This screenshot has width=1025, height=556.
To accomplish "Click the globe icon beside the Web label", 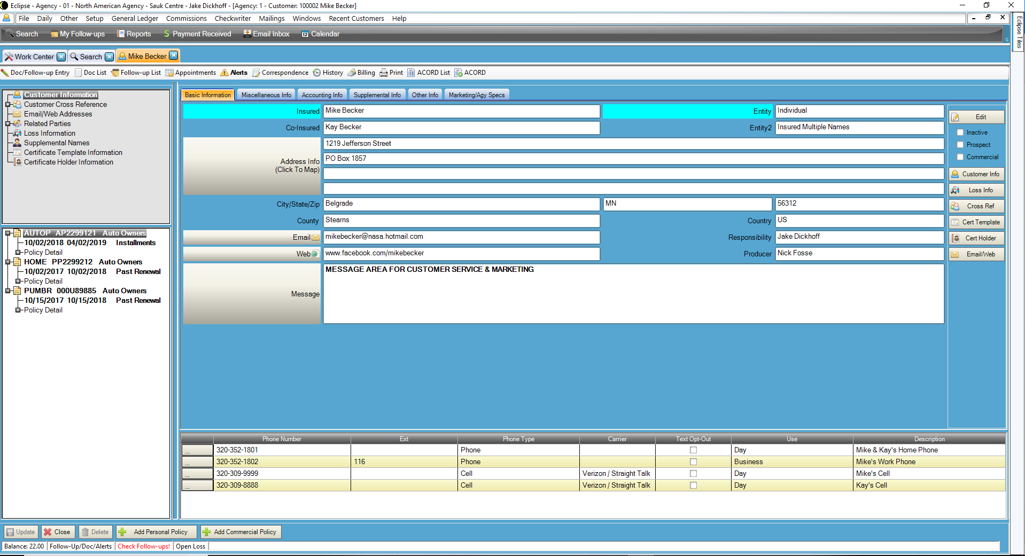I will point(315,254).
